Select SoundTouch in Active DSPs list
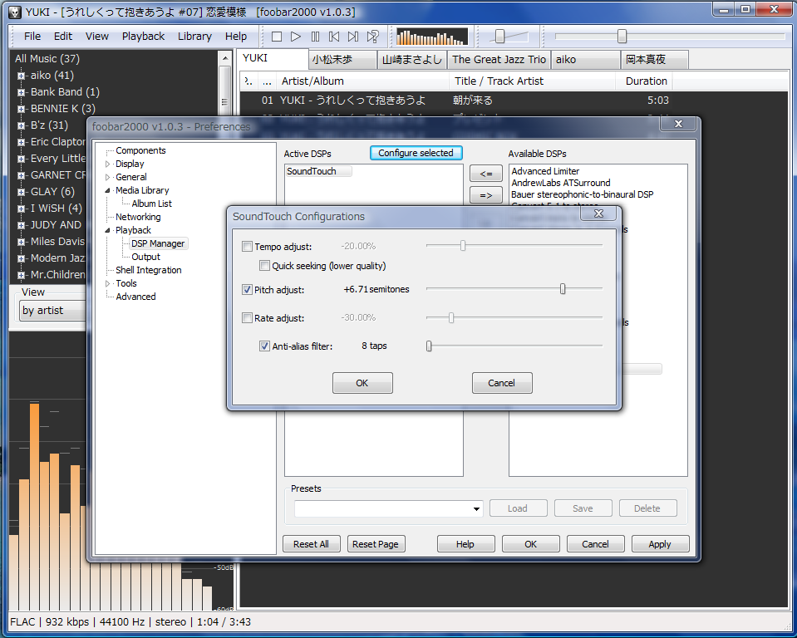This screenshot has height=638, width=797. [x=318, y=171]
